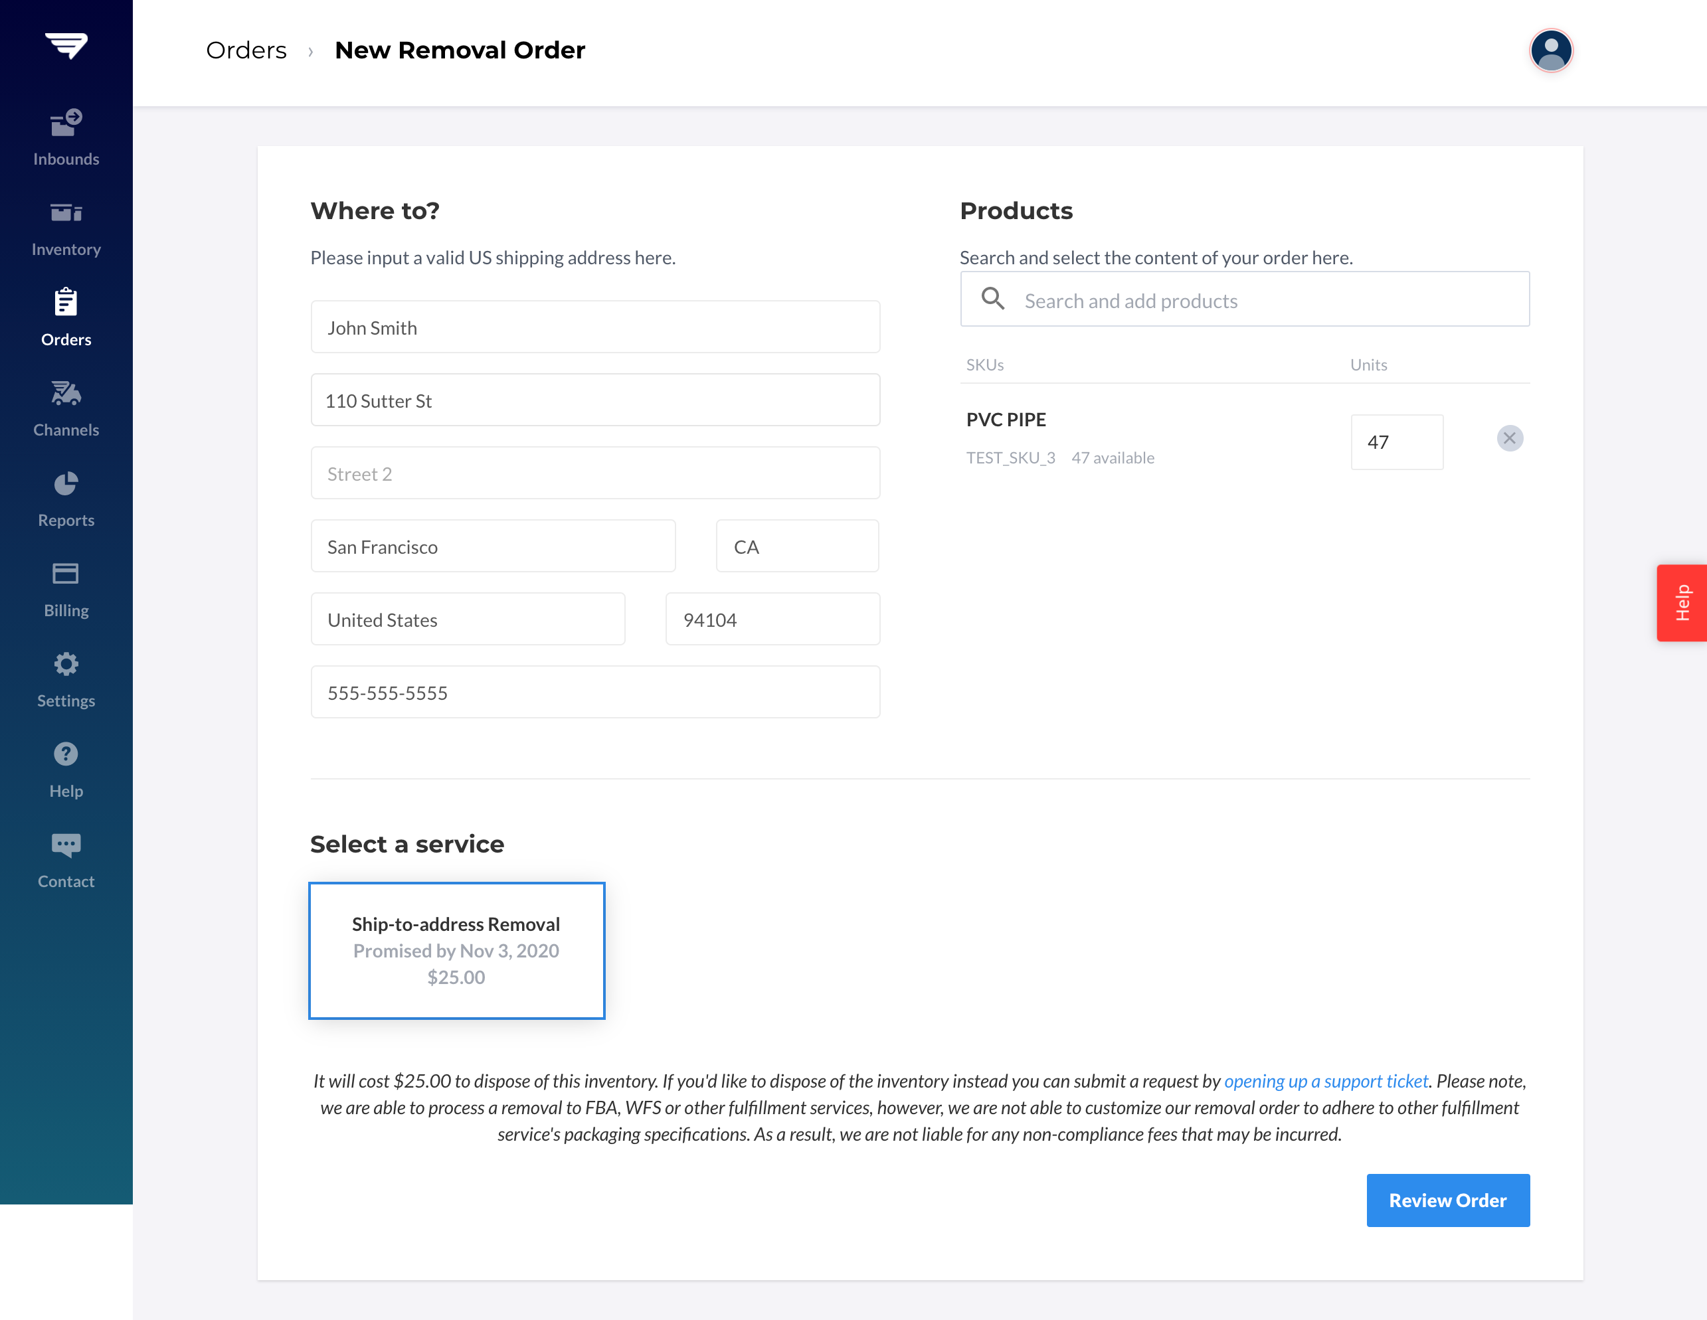Image resolution: width=1707 pixels, height=1320 pixels.
Task: Click the Review Order button
Action: pos(1447,1200)
